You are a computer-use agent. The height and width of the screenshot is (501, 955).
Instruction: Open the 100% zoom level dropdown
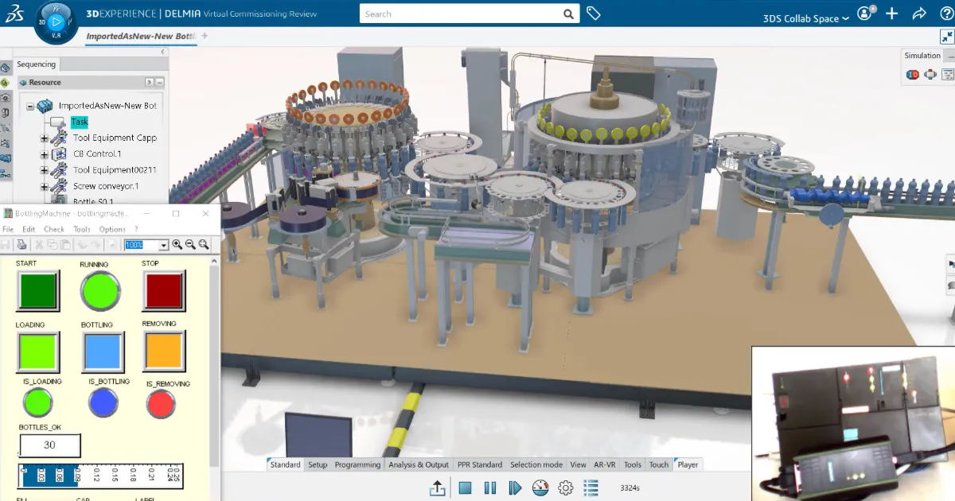(164, 244)
